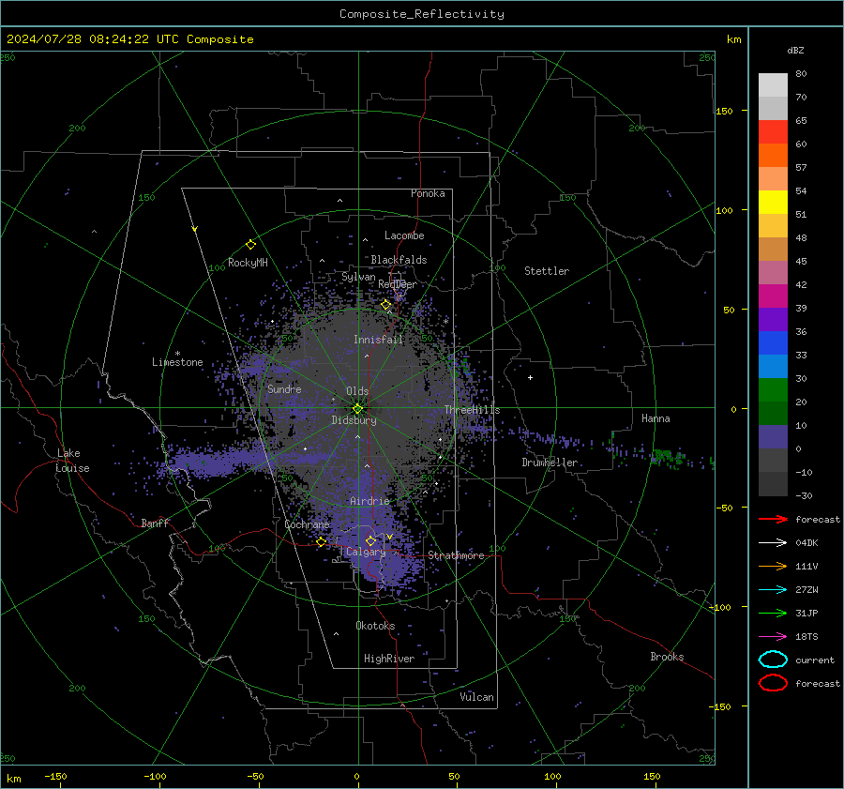Click the white plus marker west of Hanna
Image resolution: width=844 pixels, height=789 pixels.
coord(530,377)
